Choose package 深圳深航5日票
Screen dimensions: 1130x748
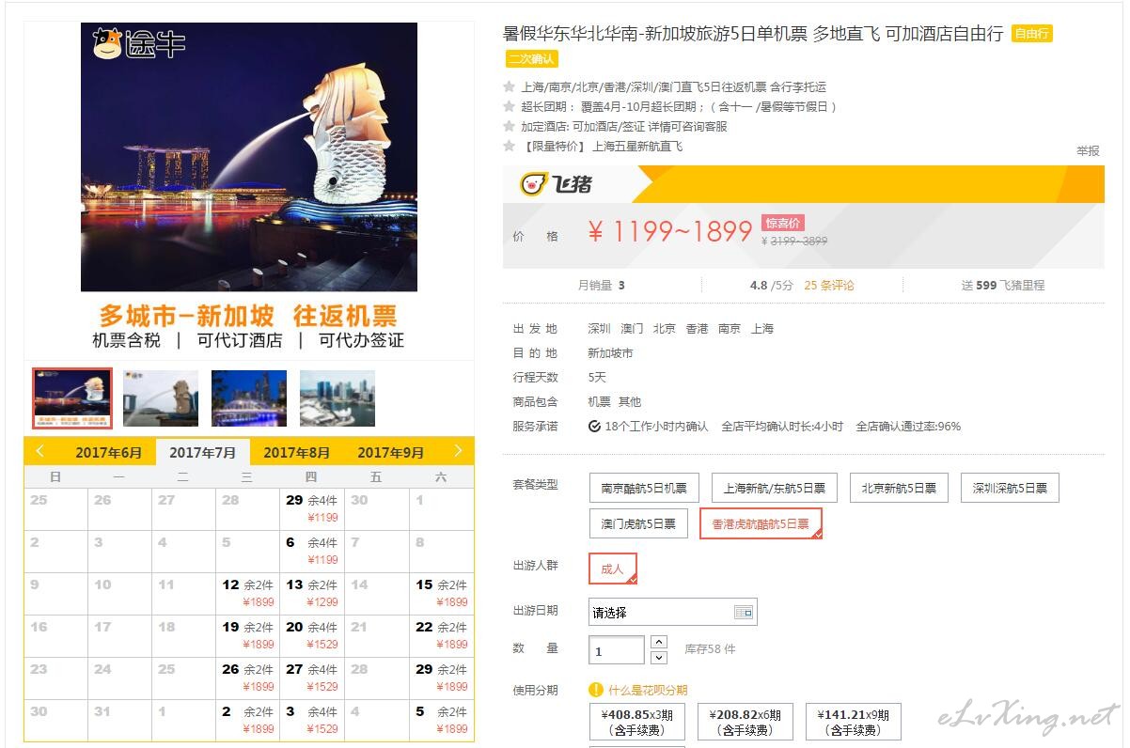[x=1010, y=488]
